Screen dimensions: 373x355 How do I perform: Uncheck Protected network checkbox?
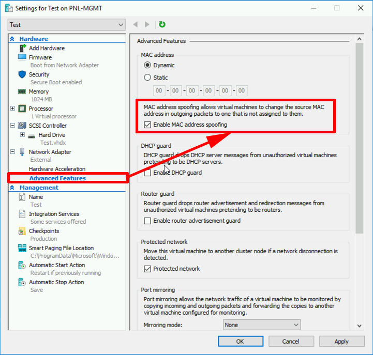(147, 269)
